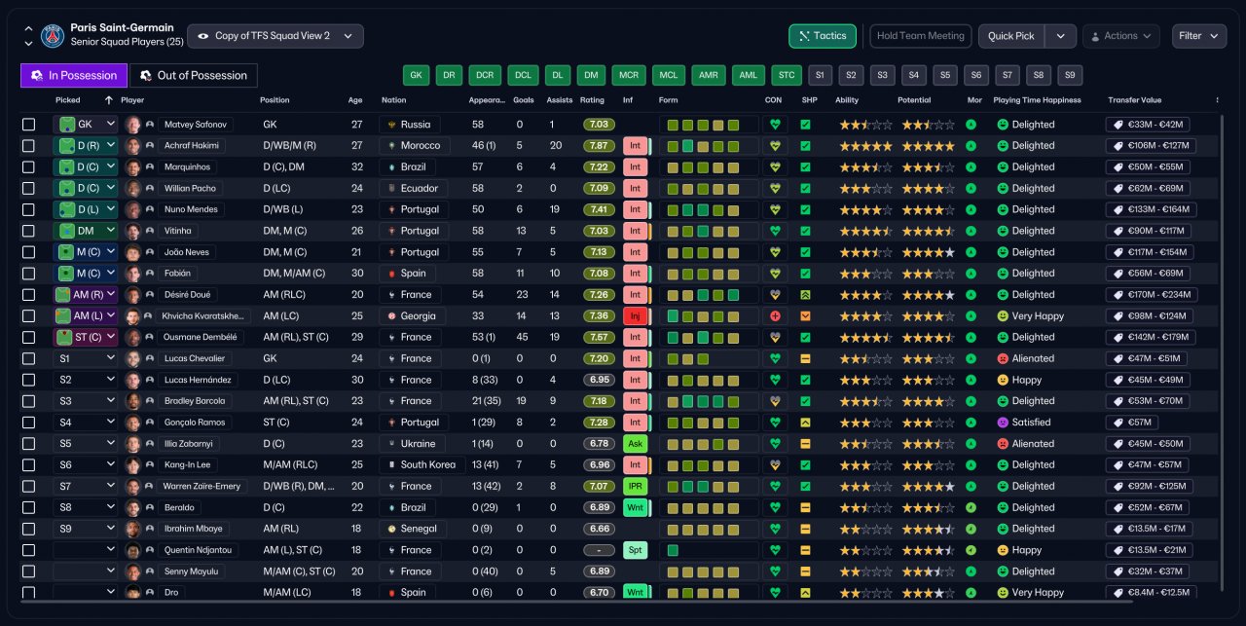
Task: Click the South Korea flag icon
Action: [x=391, y=465]
